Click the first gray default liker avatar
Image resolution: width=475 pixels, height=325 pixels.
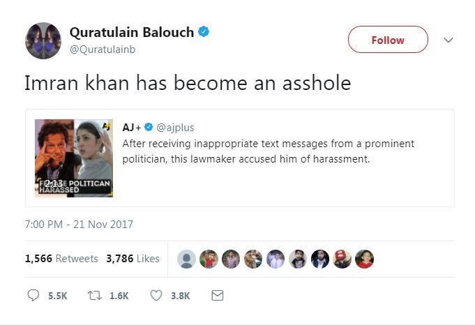pyautogui.click(x=186, y=259)
